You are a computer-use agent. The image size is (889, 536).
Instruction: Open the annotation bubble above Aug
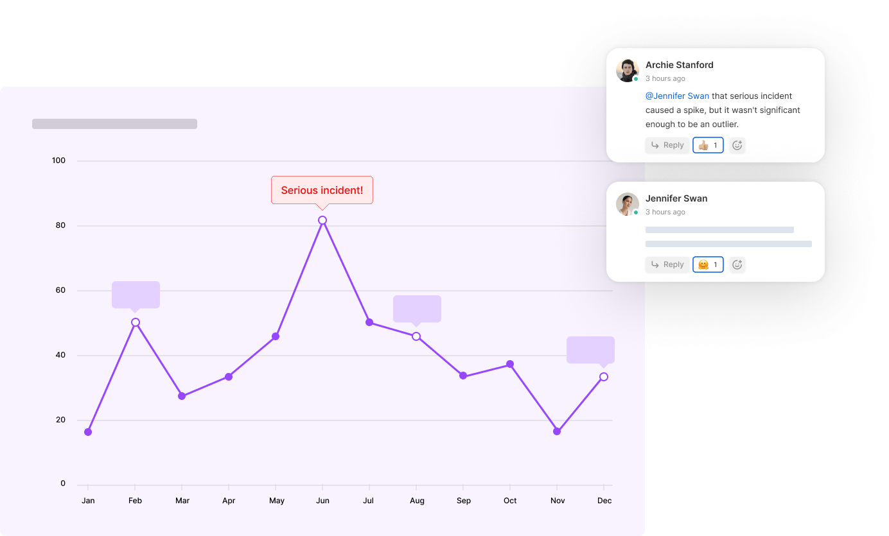tap(417, 309)
